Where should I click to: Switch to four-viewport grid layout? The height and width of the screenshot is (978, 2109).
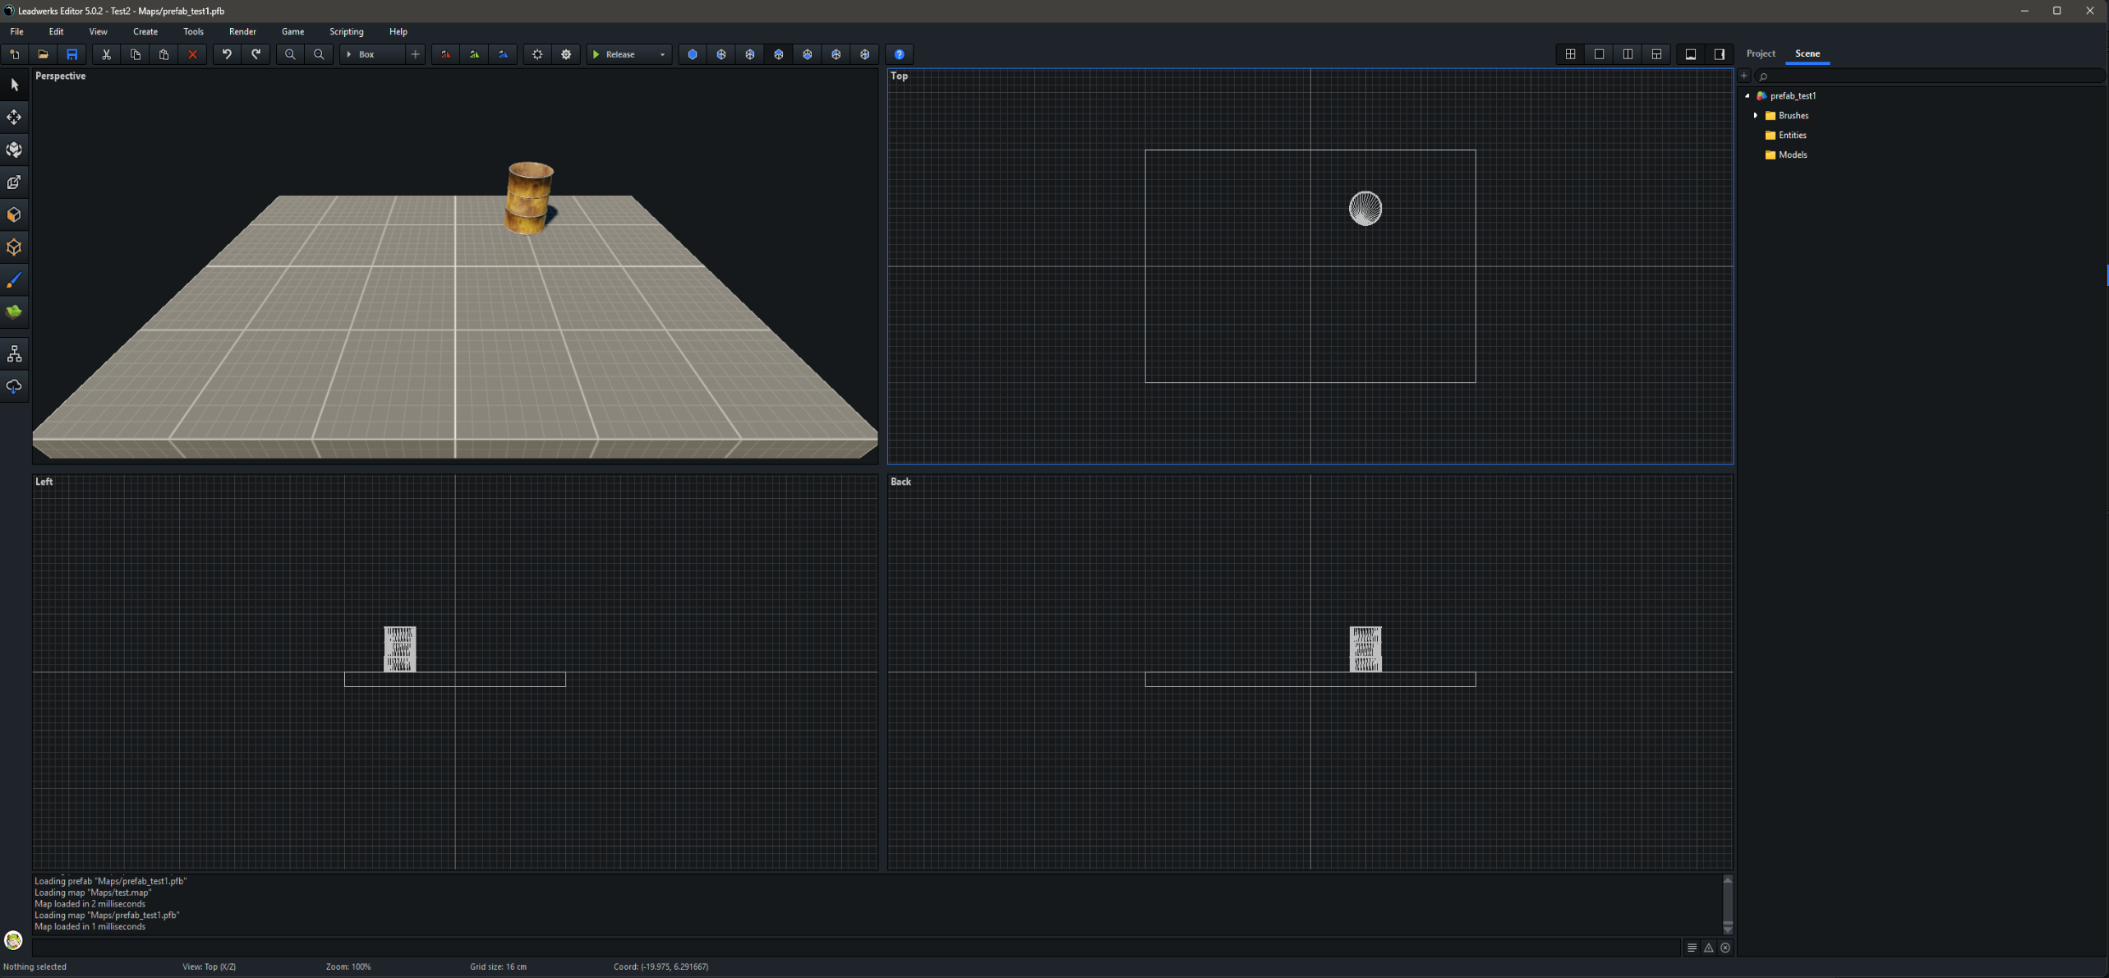[1570, 54]
